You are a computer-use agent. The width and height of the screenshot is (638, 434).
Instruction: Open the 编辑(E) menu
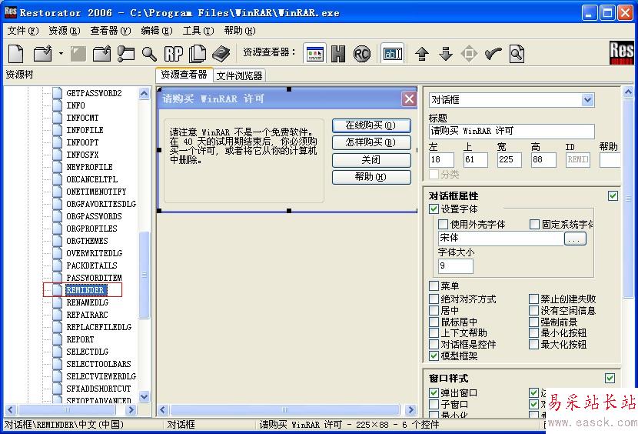[x=157, y=31]
